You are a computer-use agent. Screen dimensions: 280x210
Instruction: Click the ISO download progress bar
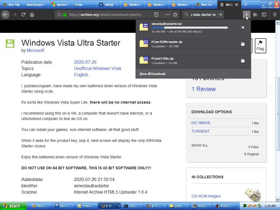pyautogui.click(x=190, y=28)
